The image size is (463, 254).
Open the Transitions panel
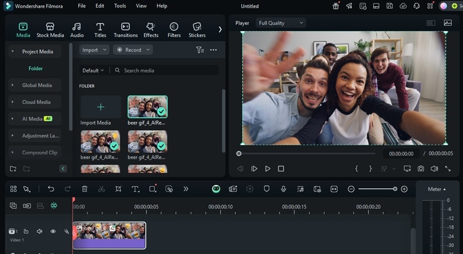click(126, 30)
